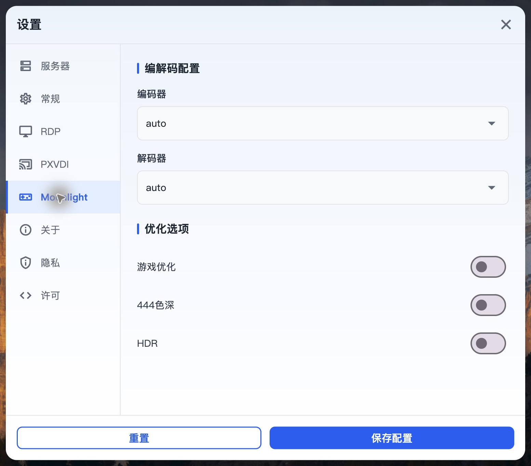Click the 设置 dialog title
Screen dimensions: 531x466
pyautogui.click(x=29, y=25)
